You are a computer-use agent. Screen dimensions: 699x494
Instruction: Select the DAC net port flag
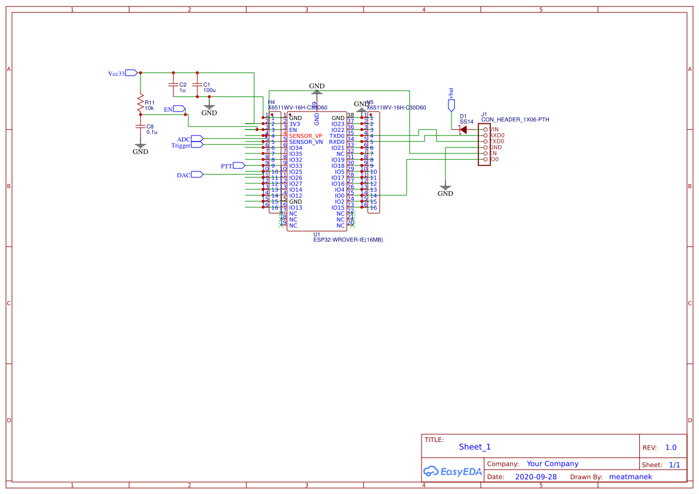coord(197,174)
